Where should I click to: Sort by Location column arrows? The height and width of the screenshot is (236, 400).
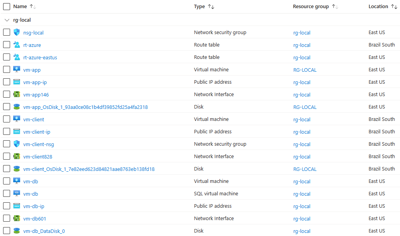pyautogui.click(x=394, y=7)
